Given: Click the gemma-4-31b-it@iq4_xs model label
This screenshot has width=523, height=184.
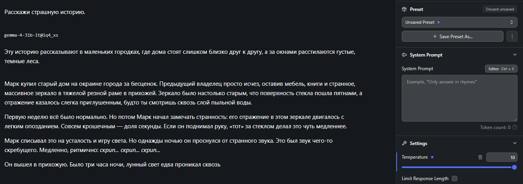Looking at the screenshot, I should pyautogui.click(x=31, y=35).
